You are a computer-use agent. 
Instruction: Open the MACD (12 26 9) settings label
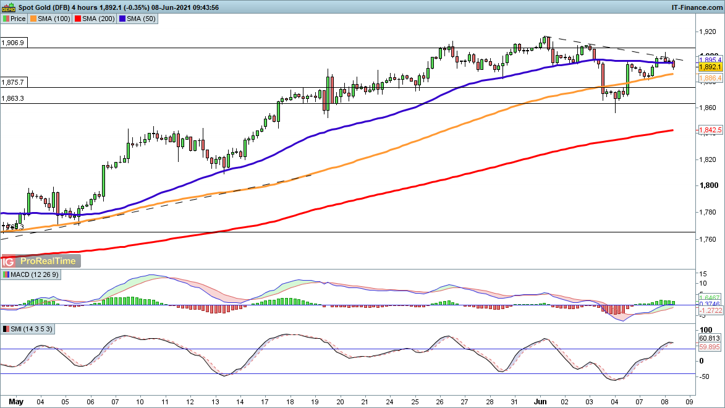32,274
